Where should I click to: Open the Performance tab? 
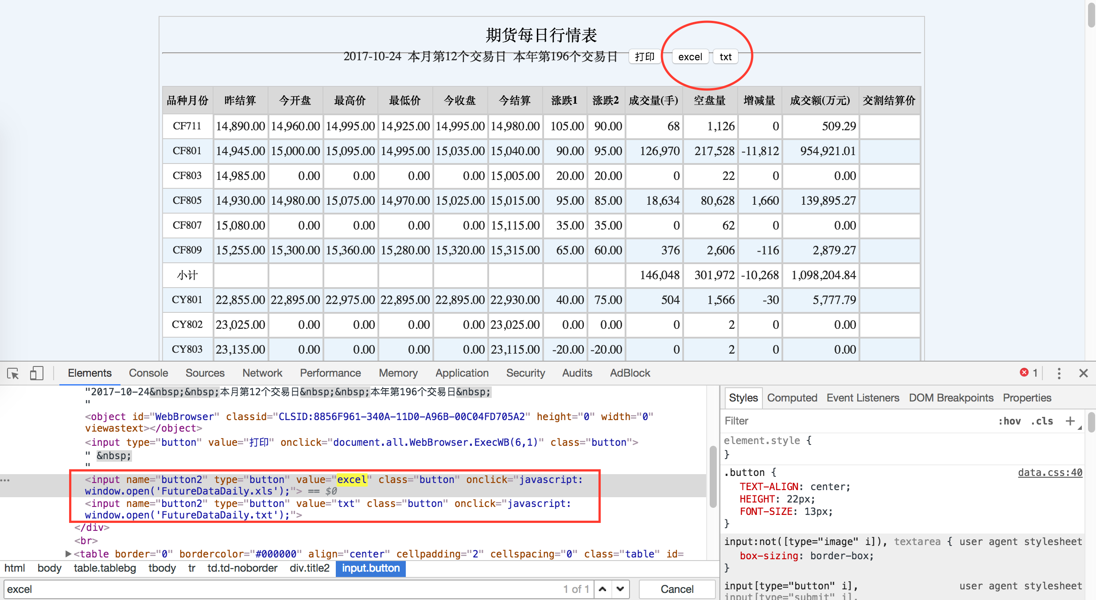tap(330, 373)
